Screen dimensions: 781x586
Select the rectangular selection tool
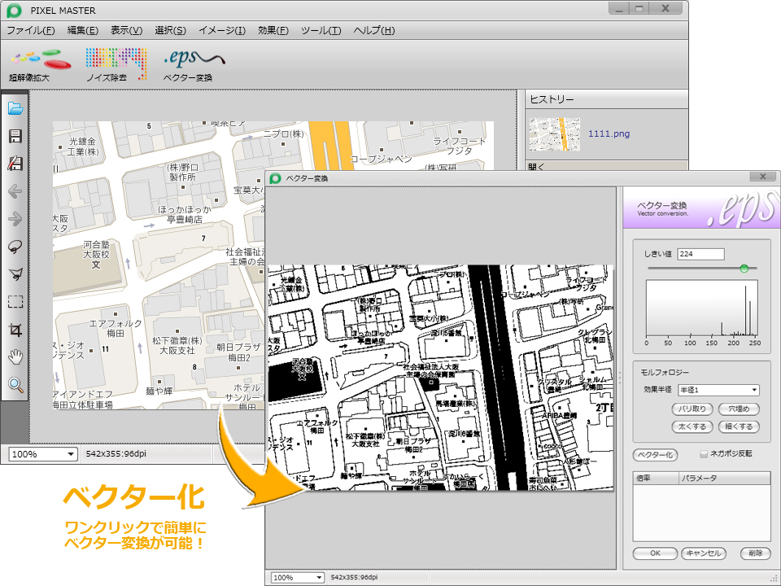point(14,300)
